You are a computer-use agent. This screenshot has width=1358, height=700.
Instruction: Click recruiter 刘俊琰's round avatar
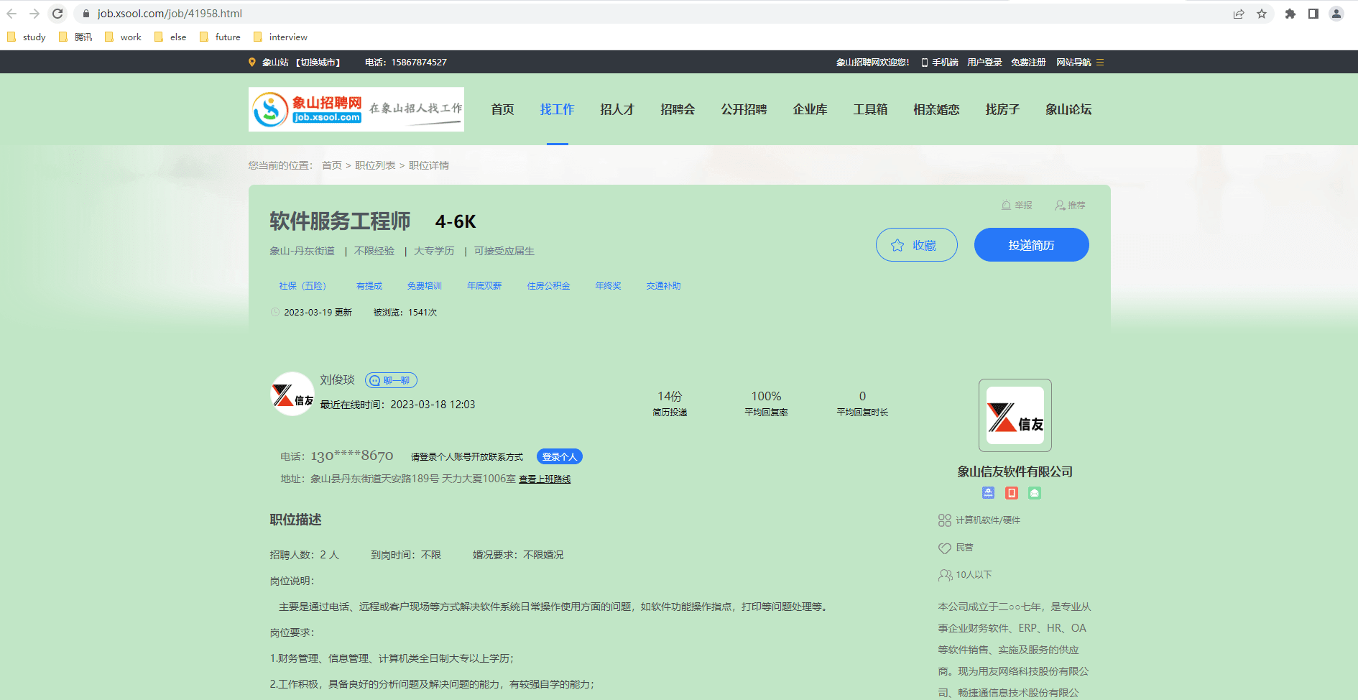coord(292,394)
